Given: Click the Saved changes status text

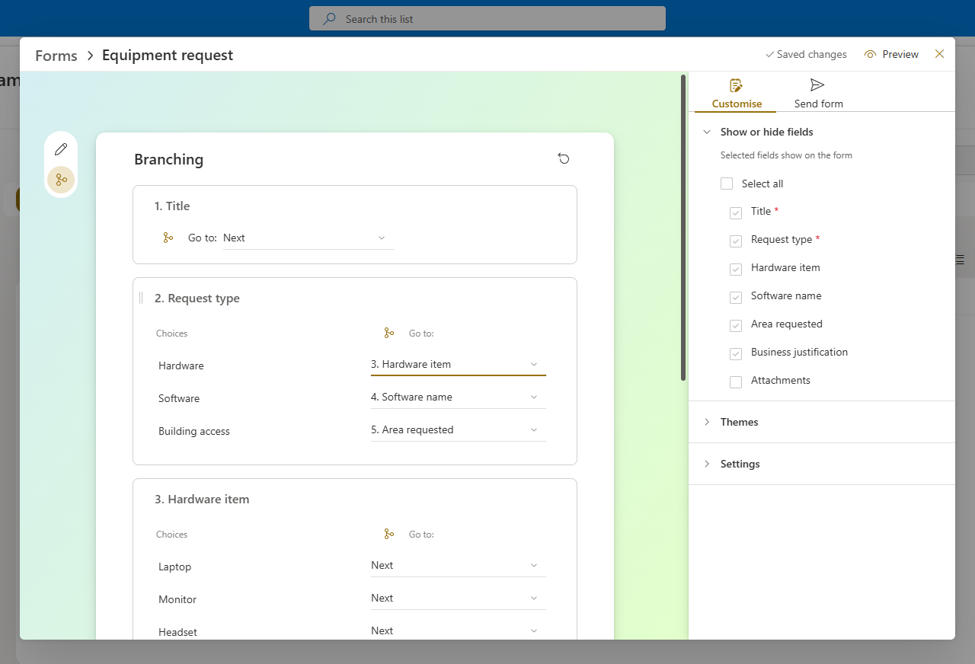Looking at the screenshot, I should 812,54.
